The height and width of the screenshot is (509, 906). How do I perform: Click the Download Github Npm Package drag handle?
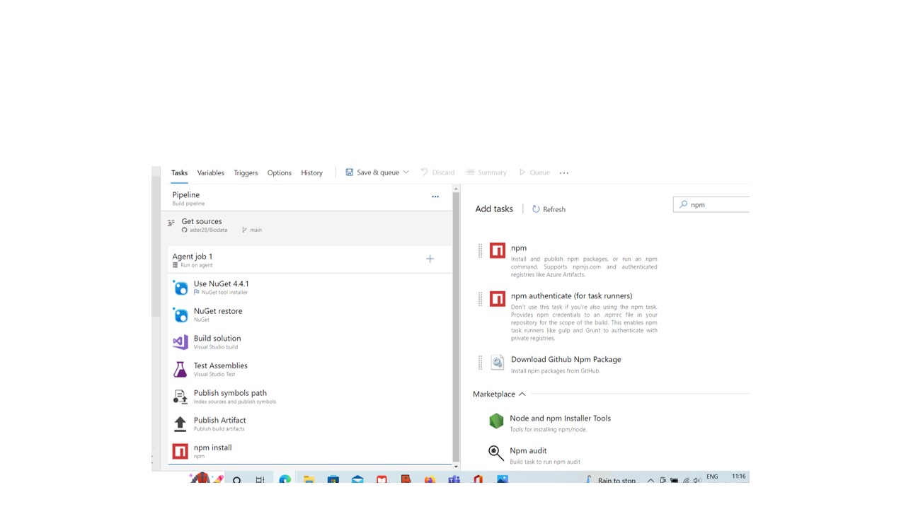(x=480, y=363)
